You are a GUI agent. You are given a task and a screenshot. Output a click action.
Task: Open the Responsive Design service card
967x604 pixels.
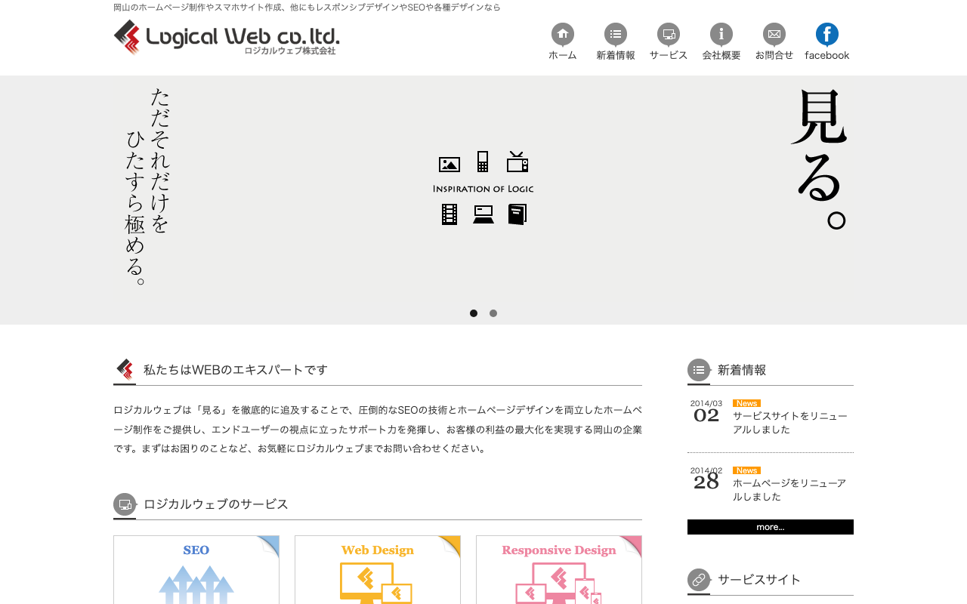pyautogui.click(x=559, y=570)
